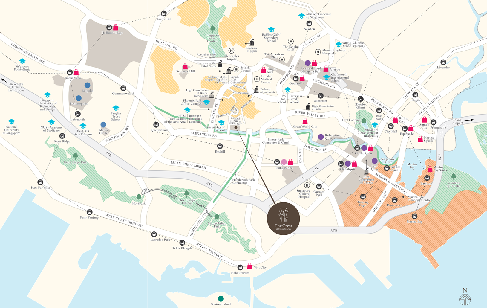Select the Marina Bay Sands shopping icon

[430, 169]
